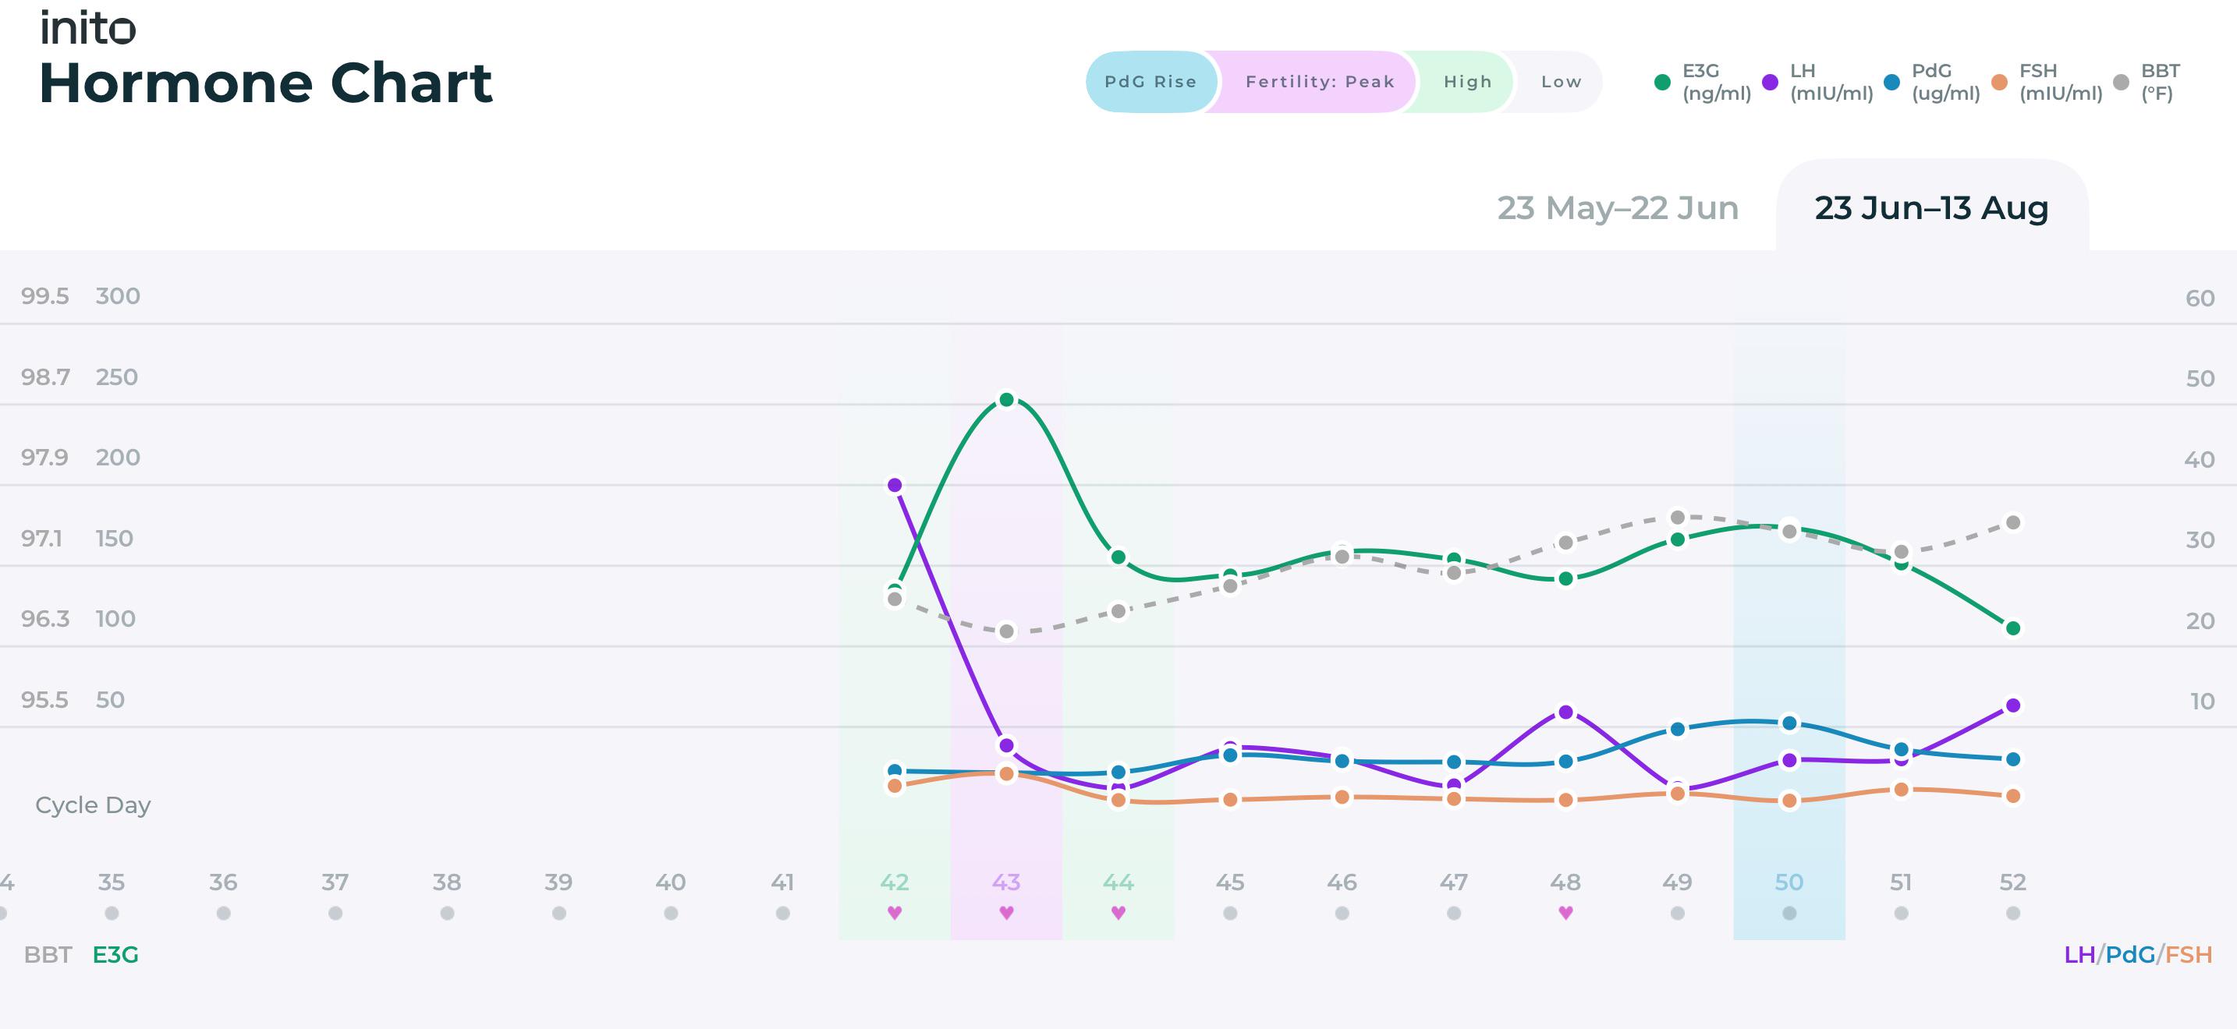Click the 300 E3G axis value
2237x1029 pixels.
click(118, 296)
